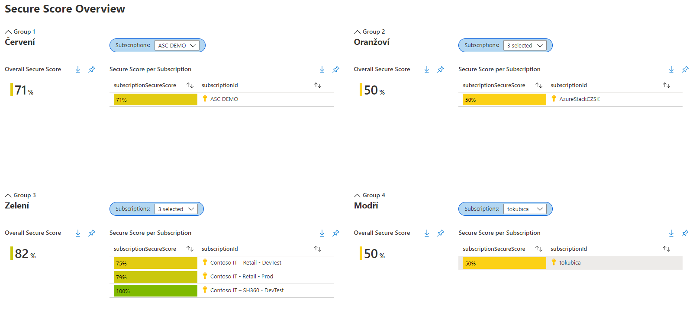Viewport: 696px width, 325px height.
Task: Open the tokubica subscriptions dropdown
Action: (x=525, y=209)
